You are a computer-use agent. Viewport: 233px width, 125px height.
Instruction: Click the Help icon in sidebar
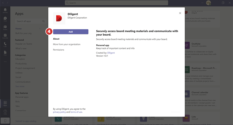(x=5, y=112)
